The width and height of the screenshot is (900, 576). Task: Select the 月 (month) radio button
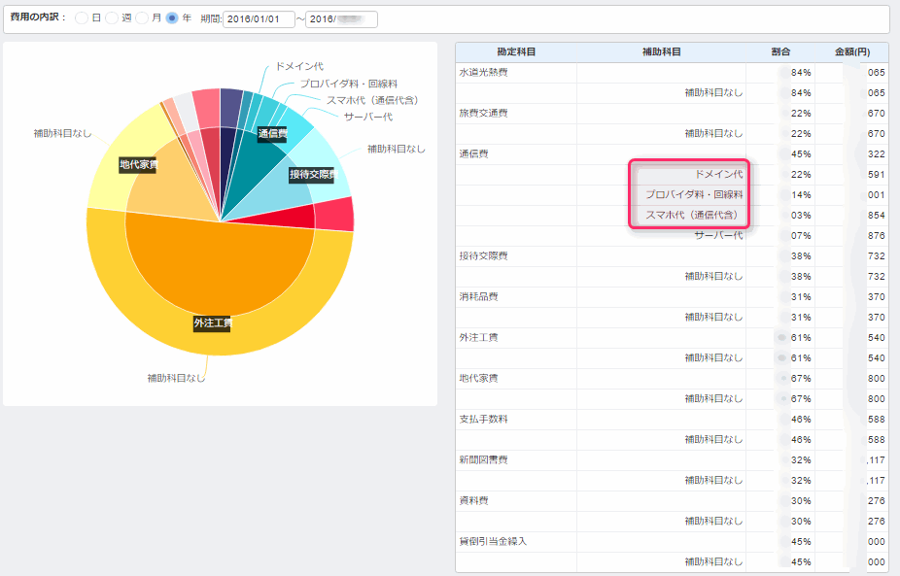pos(142,18)
